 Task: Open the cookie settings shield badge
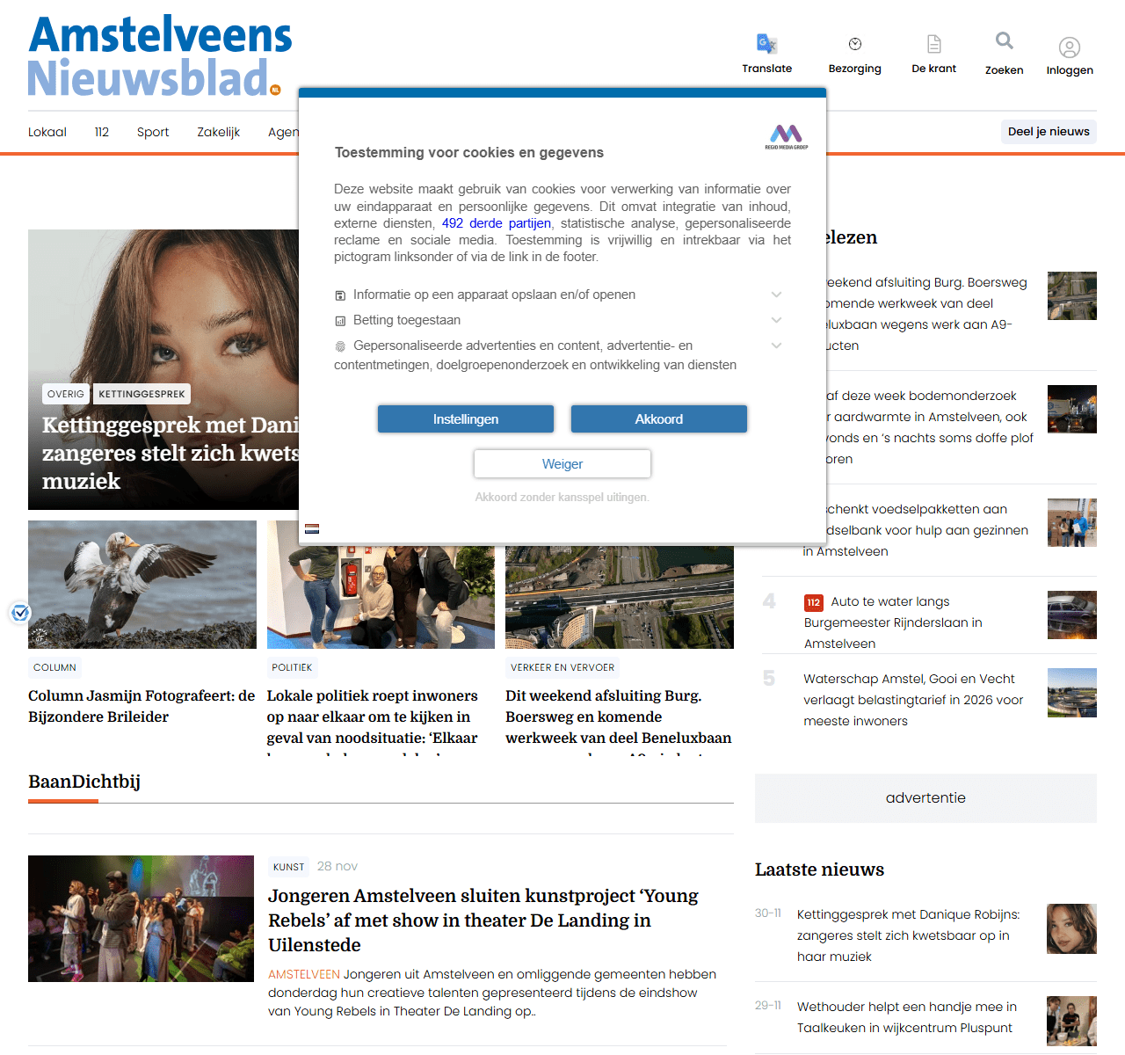click(x=20, y=613)
